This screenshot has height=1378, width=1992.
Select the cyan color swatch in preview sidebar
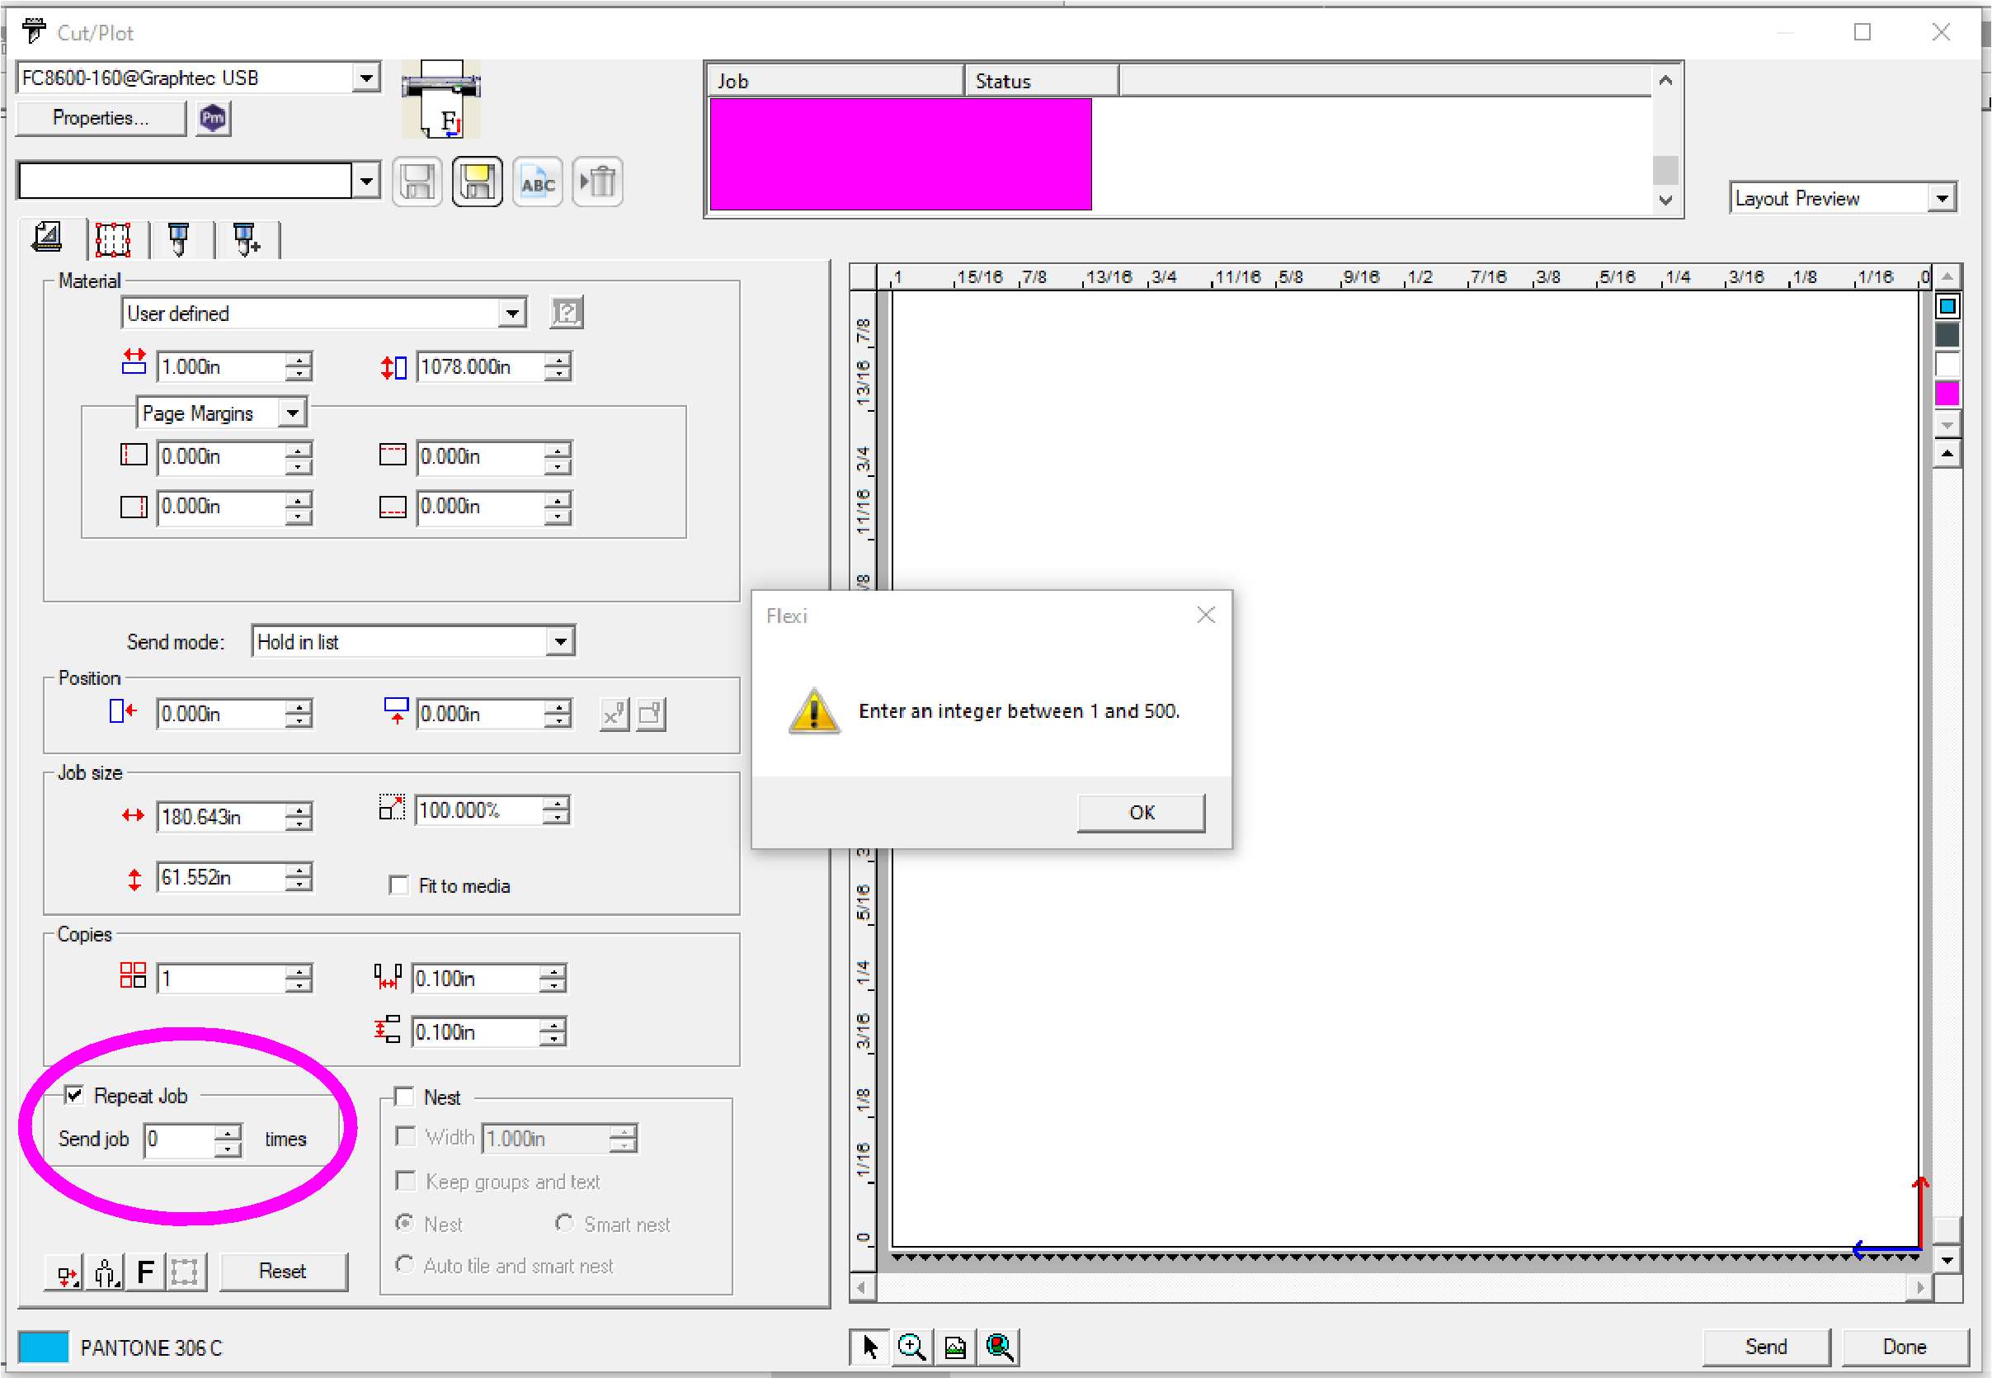point(1947,306)
